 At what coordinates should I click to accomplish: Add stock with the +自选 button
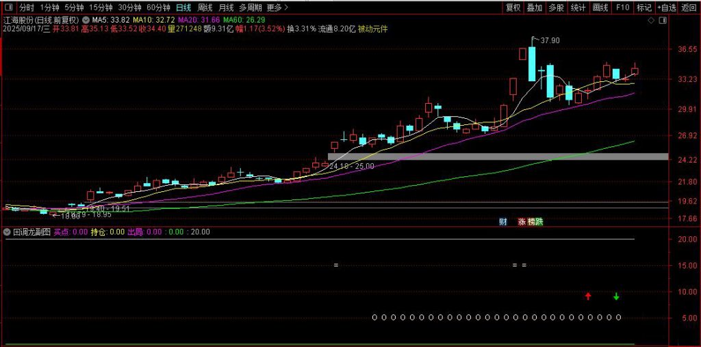(x=665, y=8)
